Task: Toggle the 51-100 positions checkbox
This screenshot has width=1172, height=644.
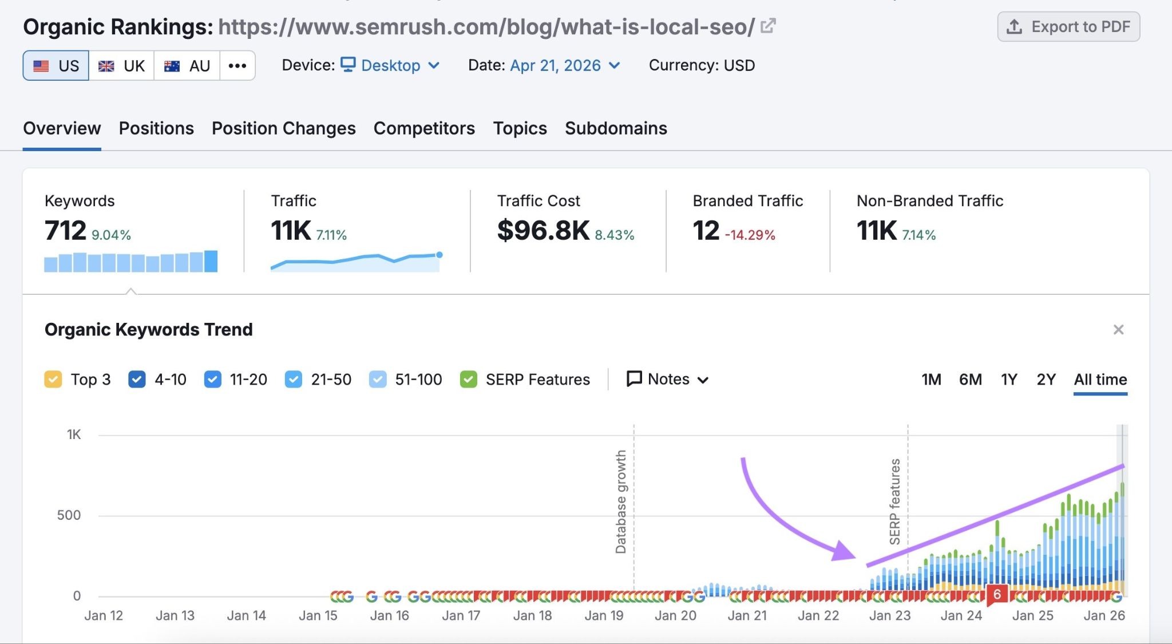Action: click(378, 380)
